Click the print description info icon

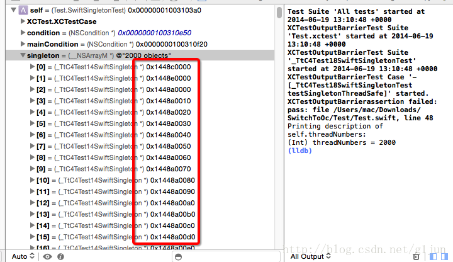pyautogui.click(x=60, y=256)
